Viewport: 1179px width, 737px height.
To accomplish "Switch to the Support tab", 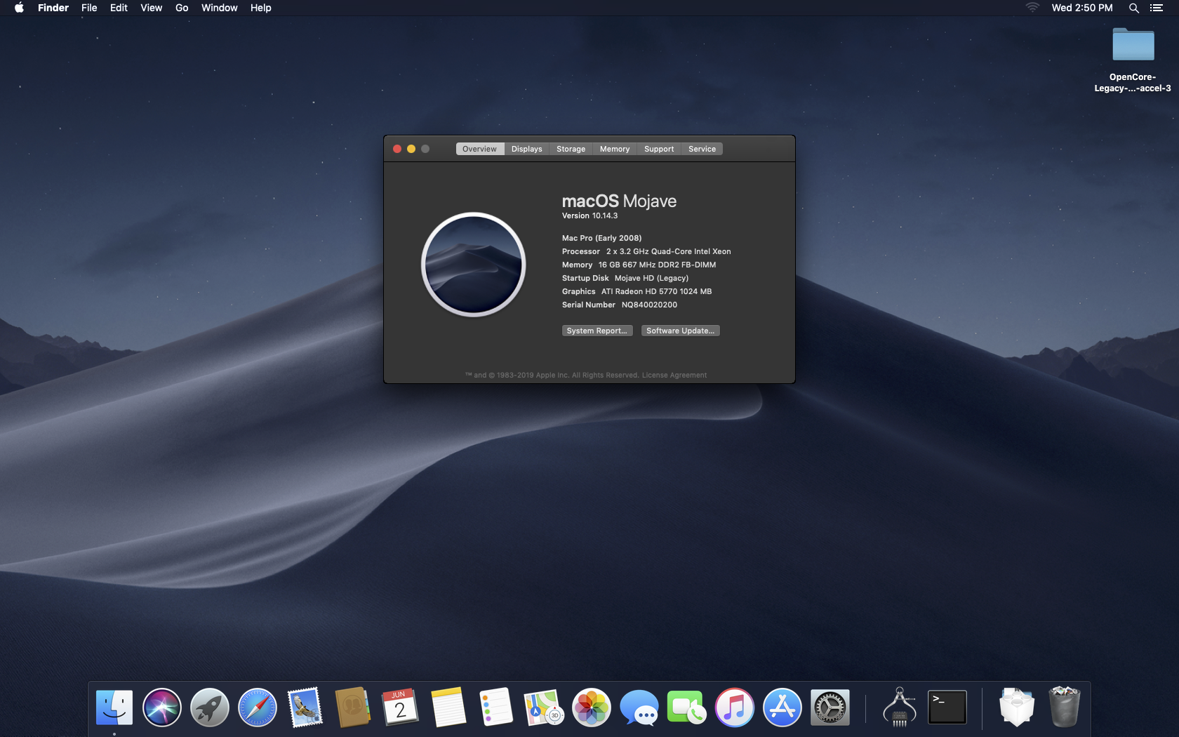I will point(659,149).
